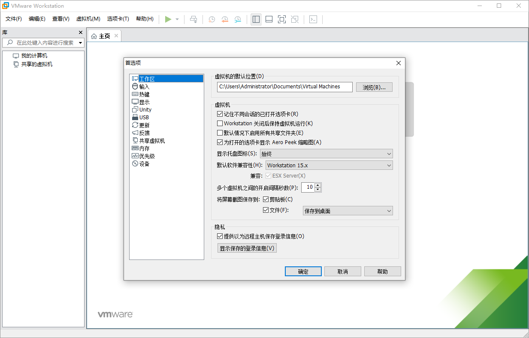The image size is (529, 338).
Task: Enable Workstation 关闭后保持虚拟机运行
Action: point(220,124)
